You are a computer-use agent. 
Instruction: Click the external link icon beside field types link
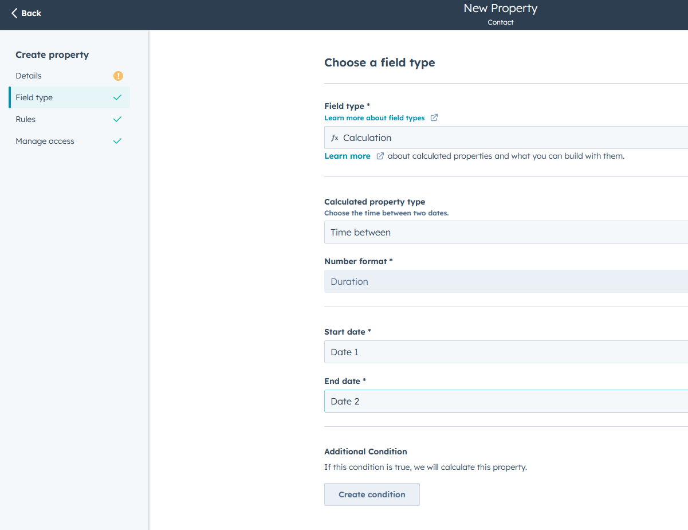pyautogui.click(x=434, y=117)
